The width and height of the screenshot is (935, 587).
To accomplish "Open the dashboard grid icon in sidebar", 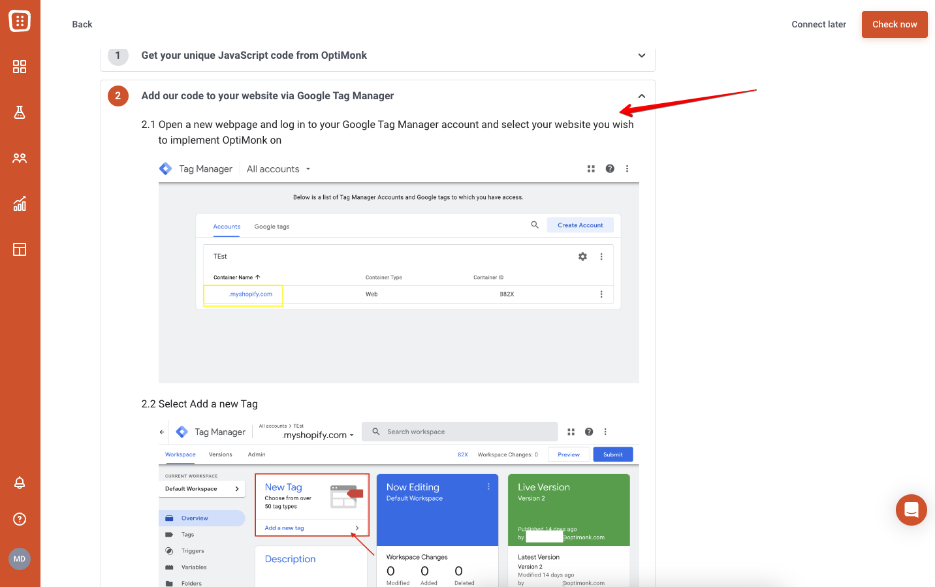I will (x=20, y=67).
